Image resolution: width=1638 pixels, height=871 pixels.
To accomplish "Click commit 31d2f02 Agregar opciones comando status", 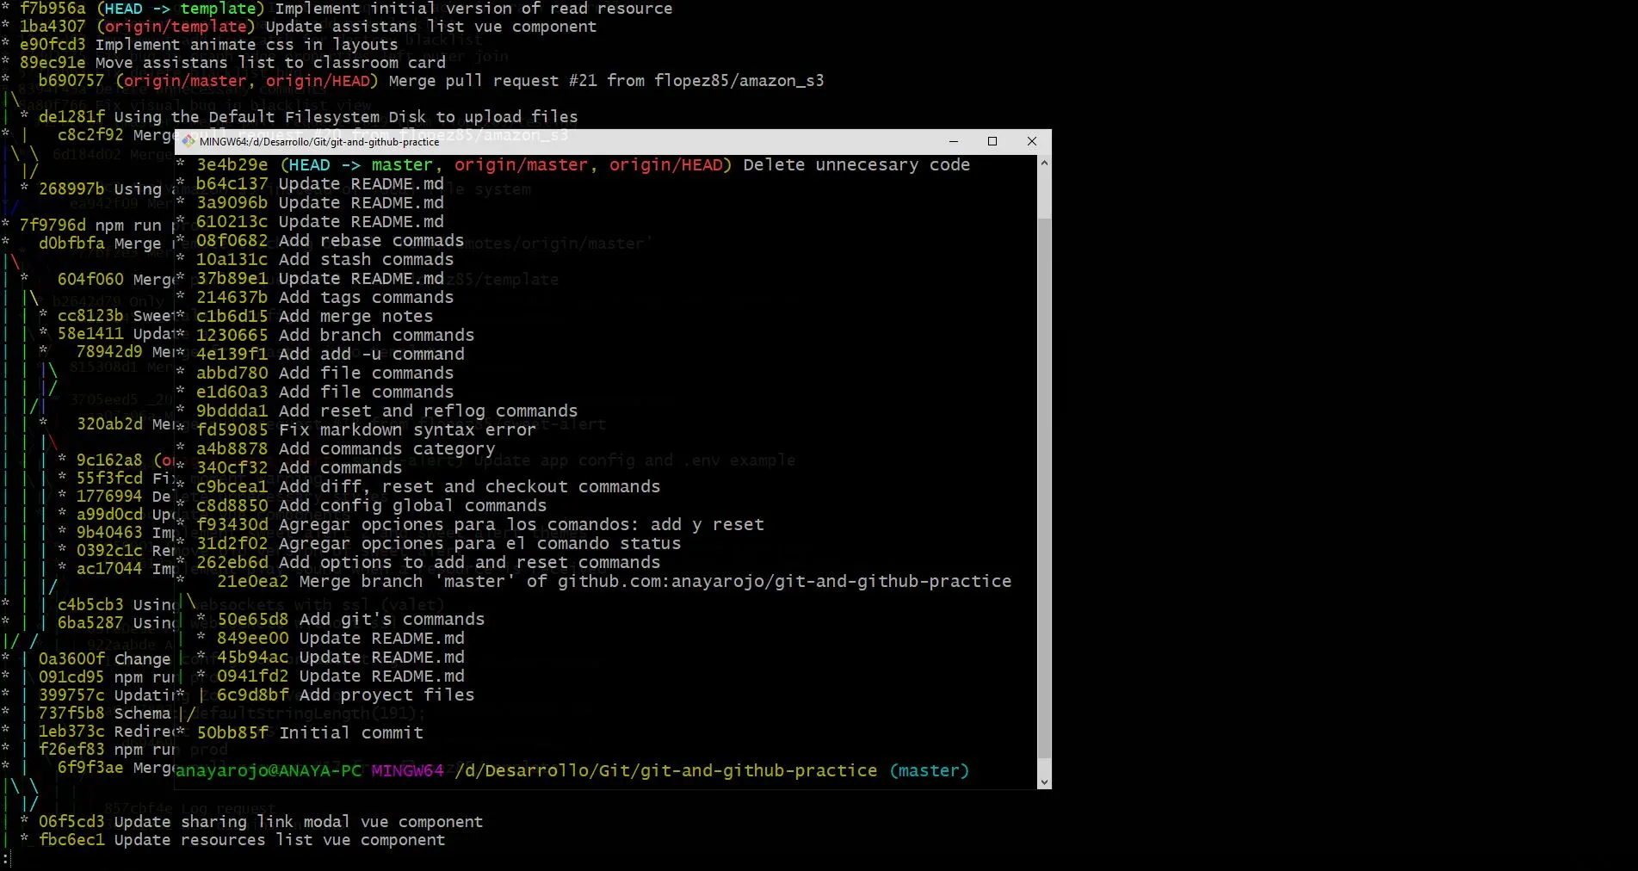I will pyautogui.click(x=438, y=543).
